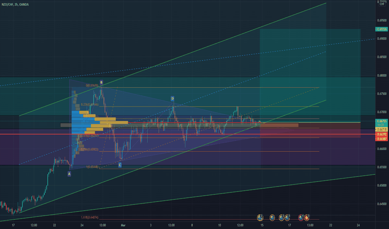The width and height of the screenshot is (389, 229).
Task: Click the Fibonacci 1.618(0.64074) level label
Action: point(90,217)
